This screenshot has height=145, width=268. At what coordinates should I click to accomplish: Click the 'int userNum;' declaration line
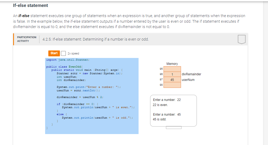[67, 77]
